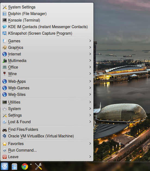Click the Games playing card icon
Viewport: 150px width, 171px height.
(x=5, y=41)
